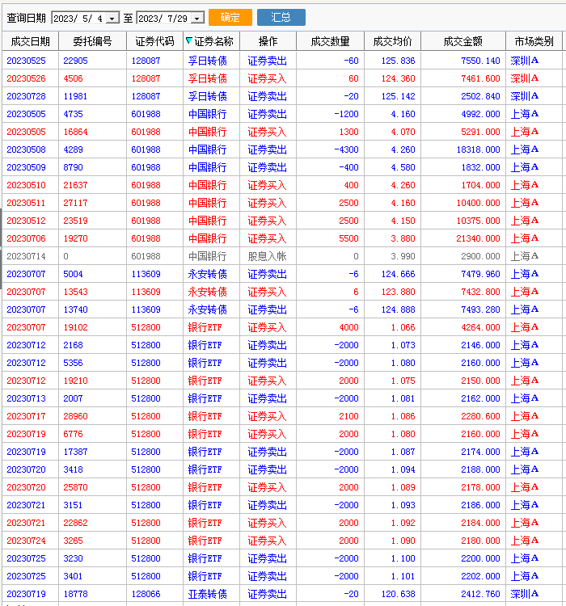Select order number 25870
Image resolution: width=566 pixels, height=606 pixels.
[75, 487]
